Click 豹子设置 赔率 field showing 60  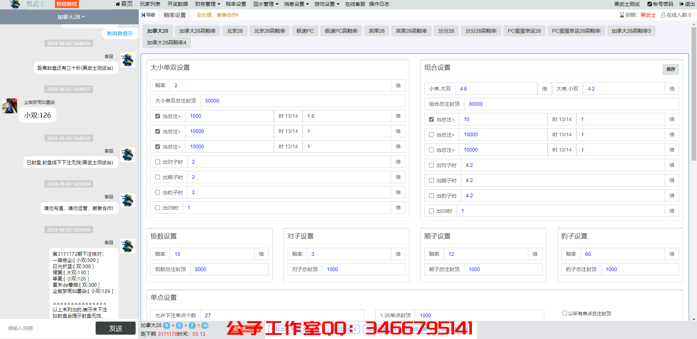(622, 254)
